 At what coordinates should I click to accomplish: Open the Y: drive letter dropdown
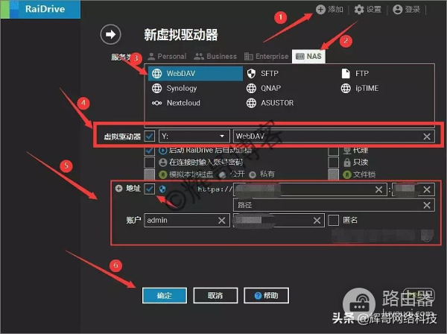pos(194,136)
